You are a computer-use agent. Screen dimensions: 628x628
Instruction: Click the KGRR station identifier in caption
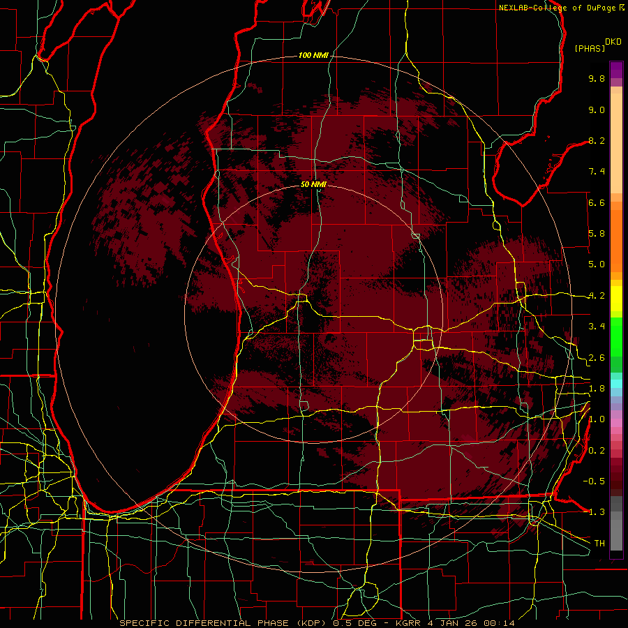(x=409, y=623)
